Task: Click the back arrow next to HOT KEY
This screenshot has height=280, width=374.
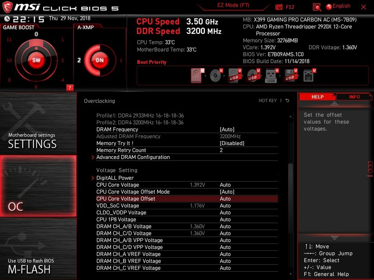Action: click(x=288, y=100)
